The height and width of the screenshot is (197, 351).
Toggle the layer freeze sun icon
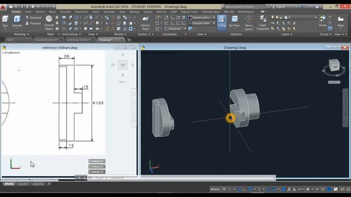point(276,17)
